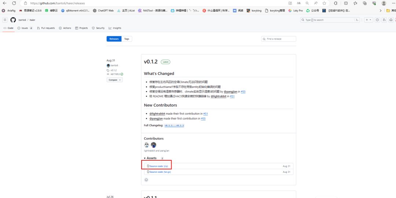Open the other favorites folder on bookmarks bar
The height and width of the screenshot is (198, 396).
[391, 11]
